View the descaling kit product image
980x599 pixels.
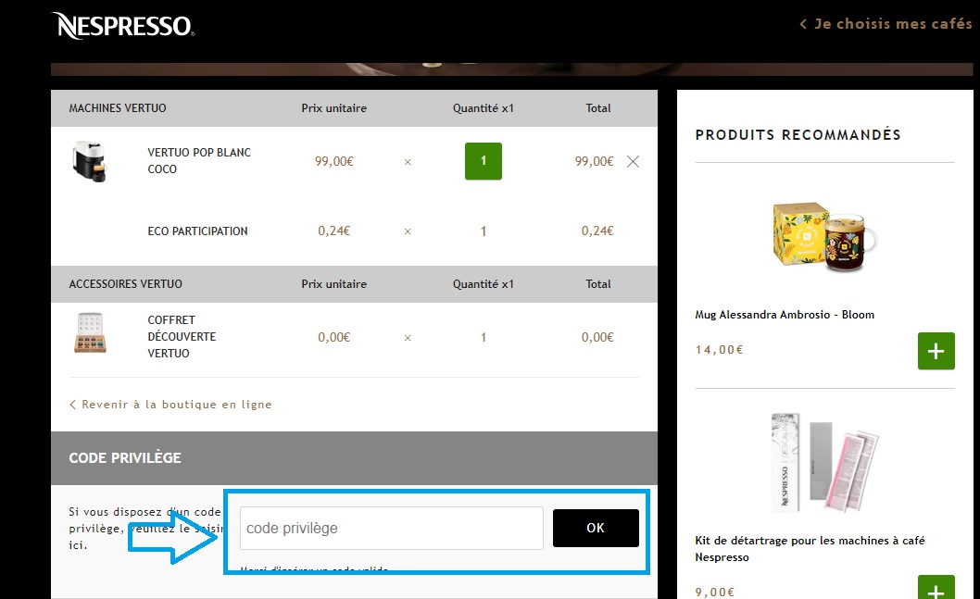click(825, 462)
